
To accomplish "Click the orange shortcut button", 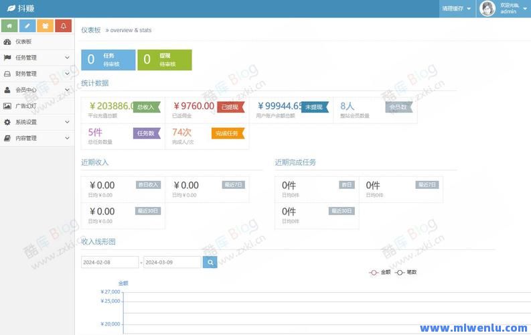I will click(46, 25).
